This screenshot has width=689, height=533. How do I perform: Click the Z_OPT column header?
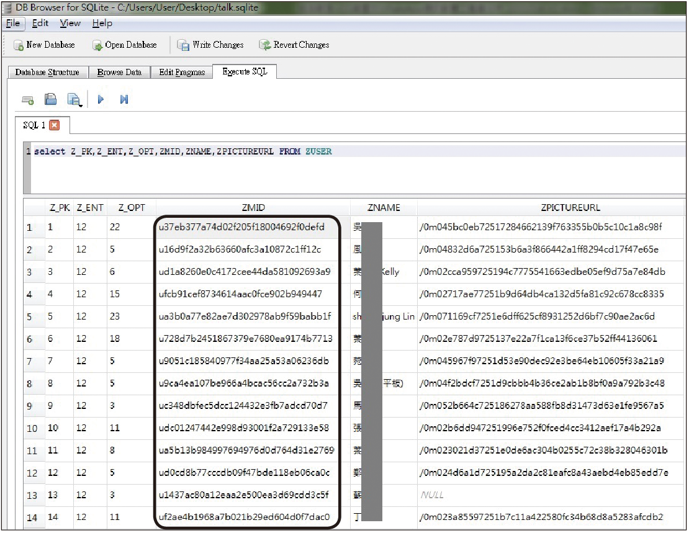coord(132,208)
